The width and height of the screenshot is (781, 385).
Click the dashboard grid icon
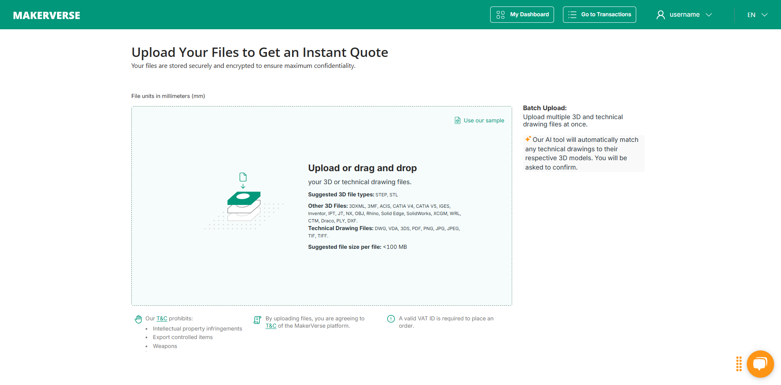tap(500, 15)
